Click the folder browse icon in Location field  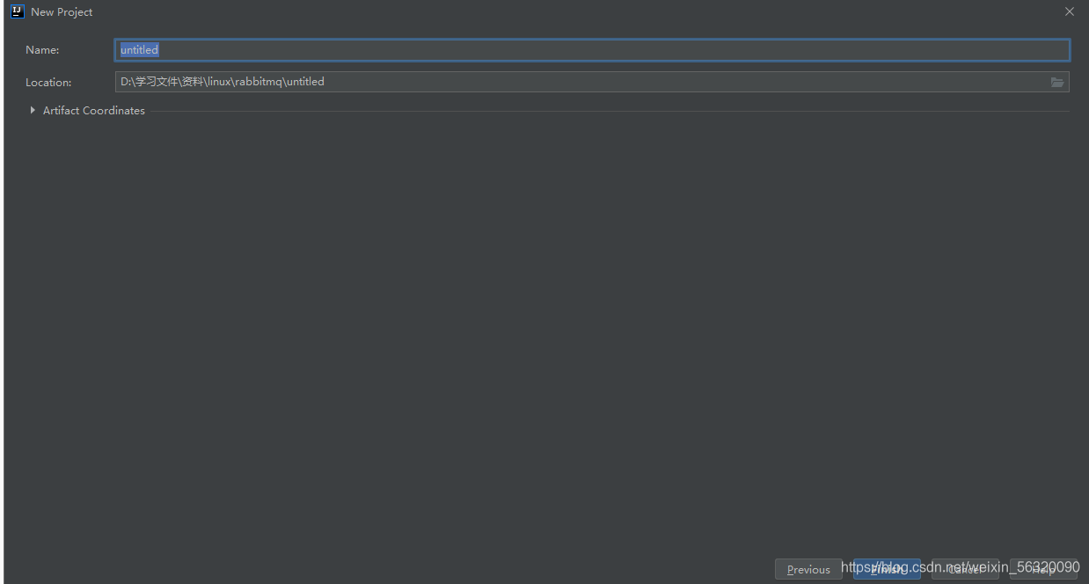[x=1056, y=82]
